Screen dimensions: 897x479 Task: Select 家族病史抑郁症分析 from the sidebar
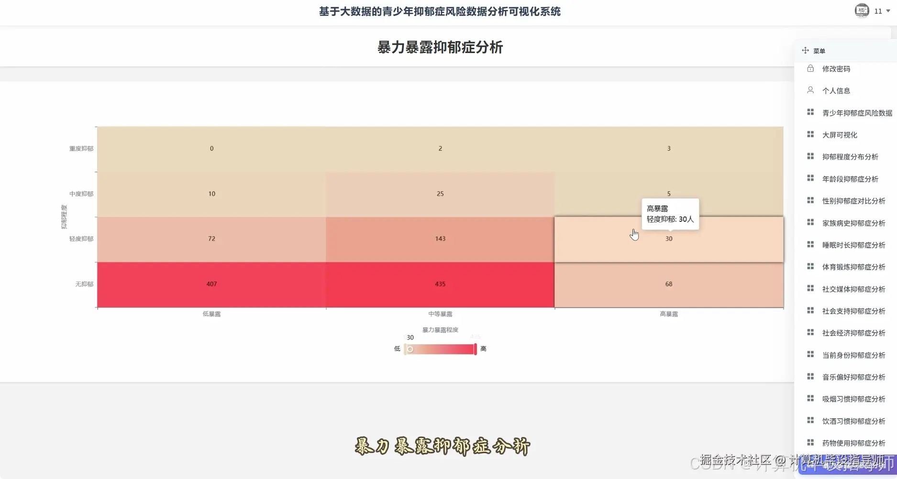[854, 223]
